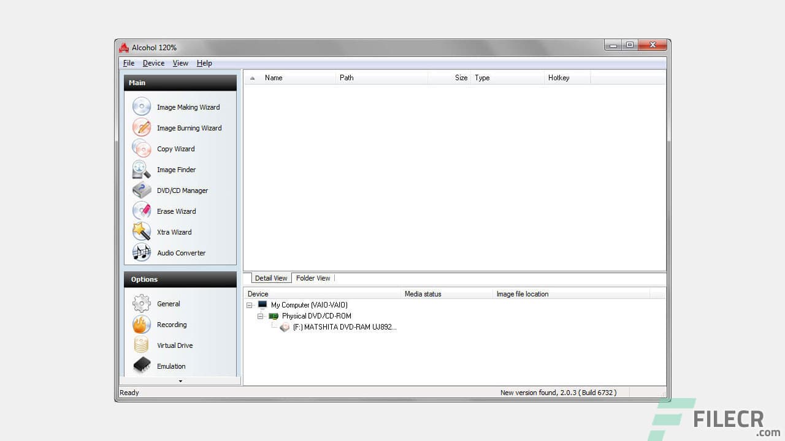This screenshot has height=441, width=785.
Task: Open the DVD/CD Manager icon
Action: pyautogui.click(x=142, y=190)
